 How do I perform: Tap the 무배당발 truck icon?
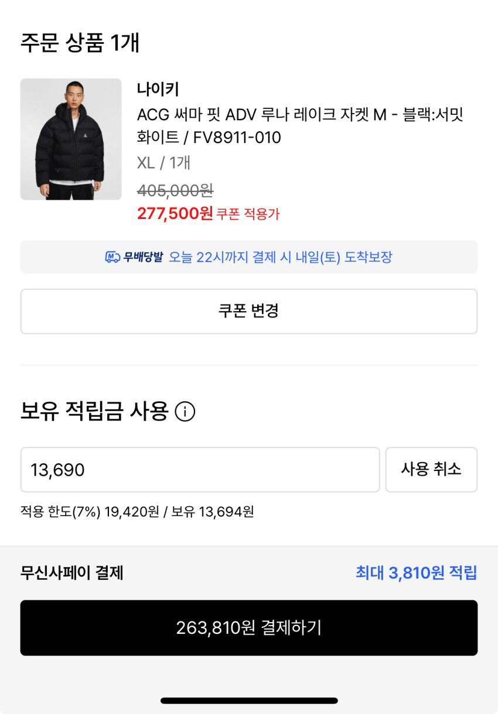click(x=112, y=257)
